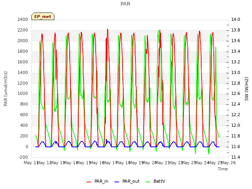Click the May 11 x-axis date label
This screenshot has width=252, height=189.
click(31, 163)
